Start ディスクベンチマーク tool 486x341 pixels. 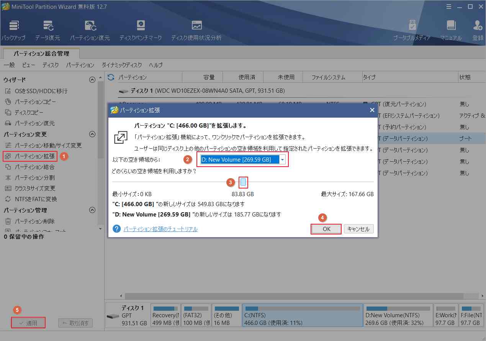141,30
